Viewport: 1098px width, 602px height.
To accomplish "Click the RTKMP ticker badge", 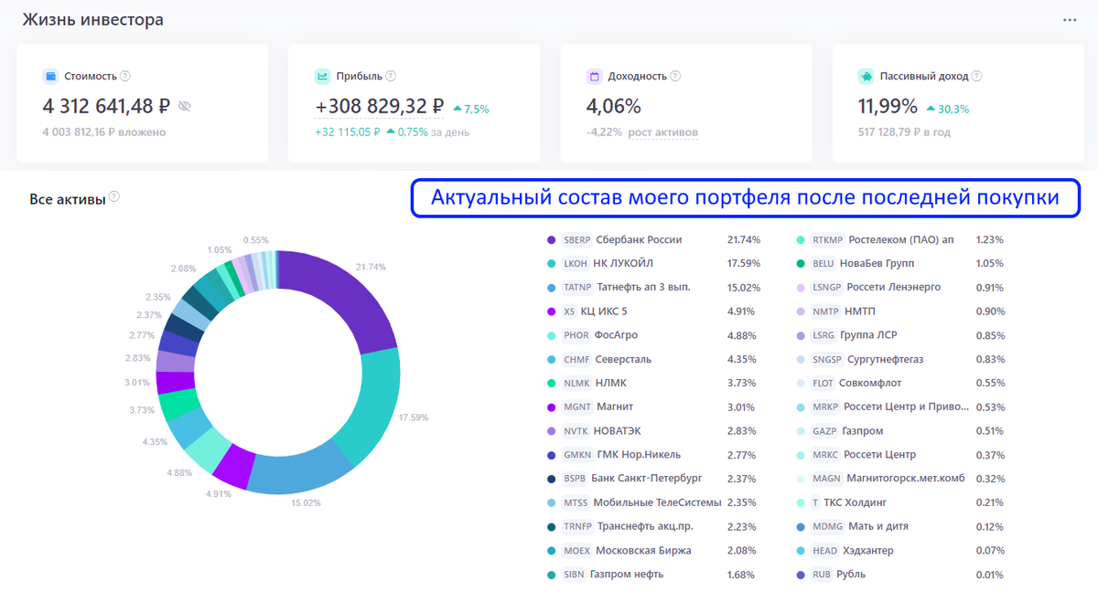I will pos(828,240).
